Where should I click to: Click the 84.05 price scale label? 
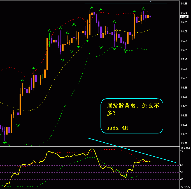coord(184,125)
